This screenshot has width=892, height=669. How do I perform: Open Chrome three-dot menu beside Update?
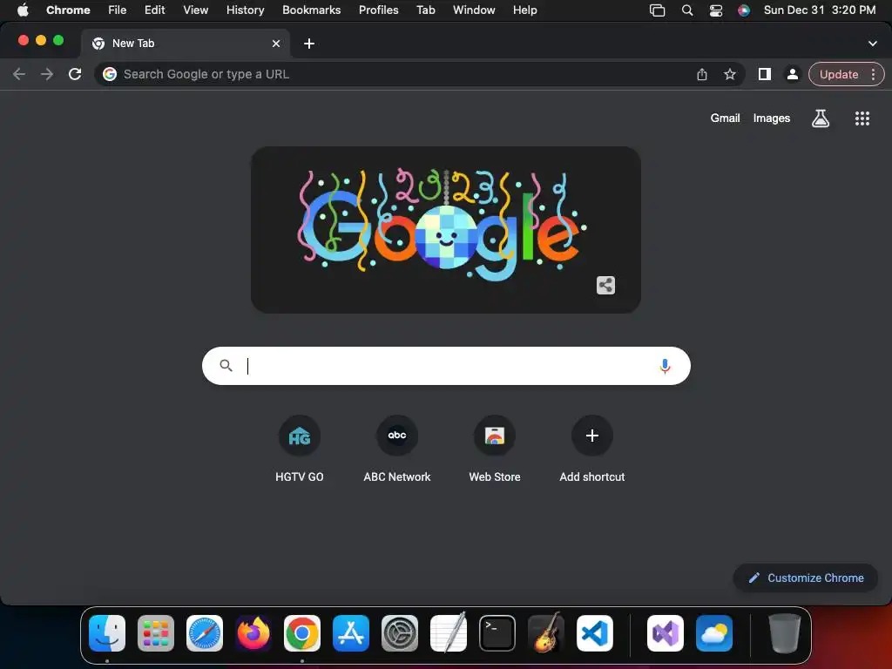[x=873, y=75]
